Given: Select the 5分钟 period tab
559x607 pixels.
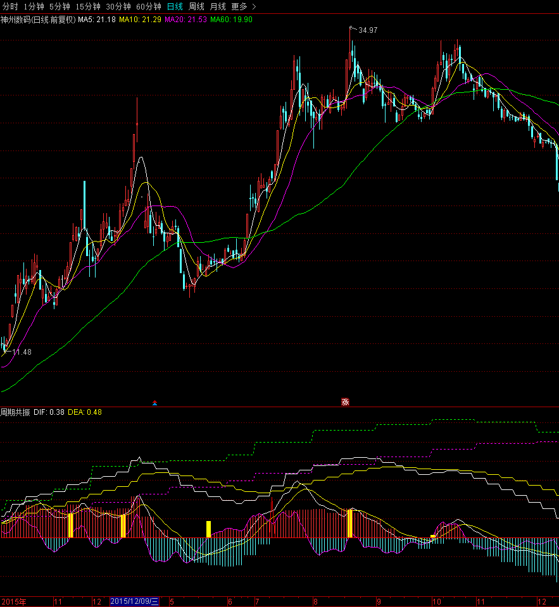Looking at the screenshot, I should [x=60, y=6].
